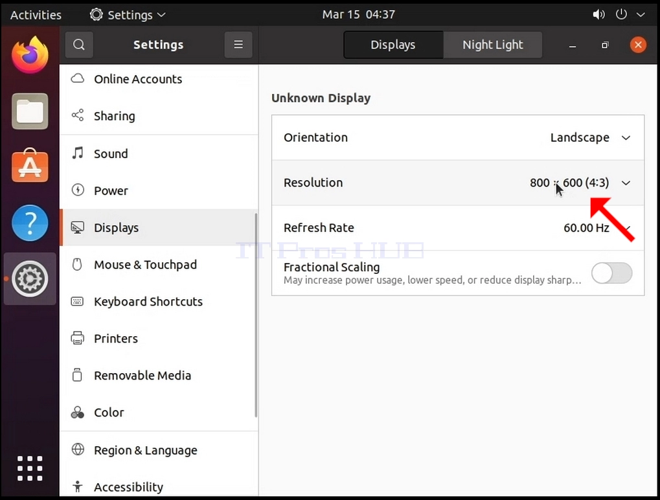Open Region & Language settings
The height and width of the screenshot is (500, 660).
(159, 450)
